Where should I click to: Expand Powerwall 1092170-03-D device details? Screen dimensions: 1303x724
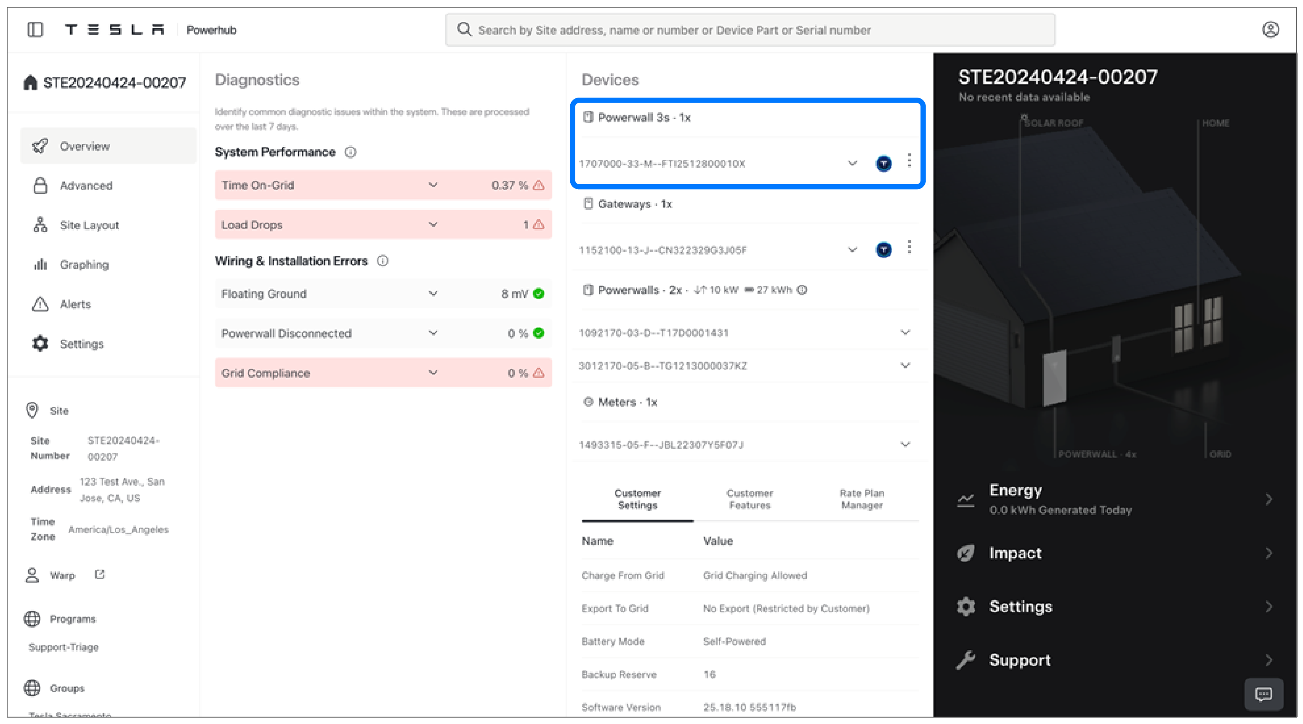tap(905, 333)
